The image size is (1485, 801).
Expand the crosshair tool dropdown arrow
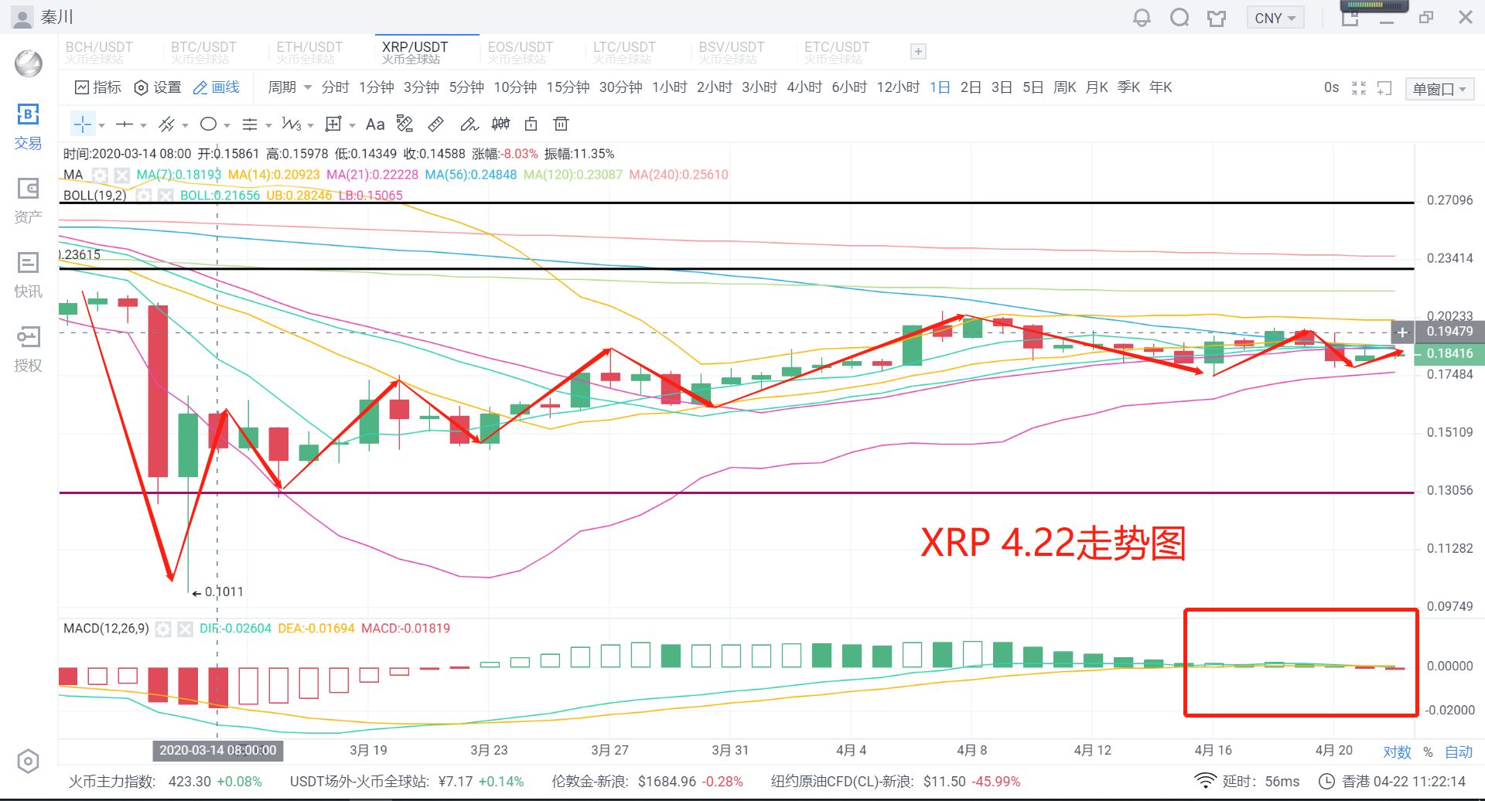[x=102, y=125]
